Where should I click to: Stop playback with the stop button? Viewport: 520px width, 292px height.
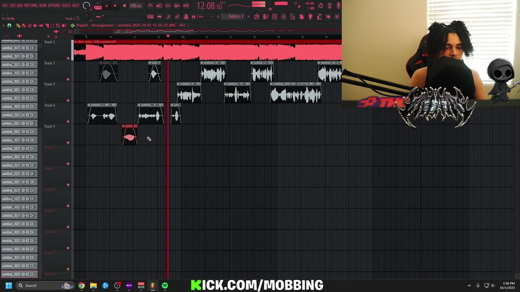click(115, 6)
